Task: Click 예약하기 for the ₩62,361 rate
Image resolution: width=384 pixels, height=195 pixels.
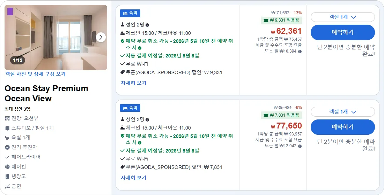Action: click(x=342, y=32)
